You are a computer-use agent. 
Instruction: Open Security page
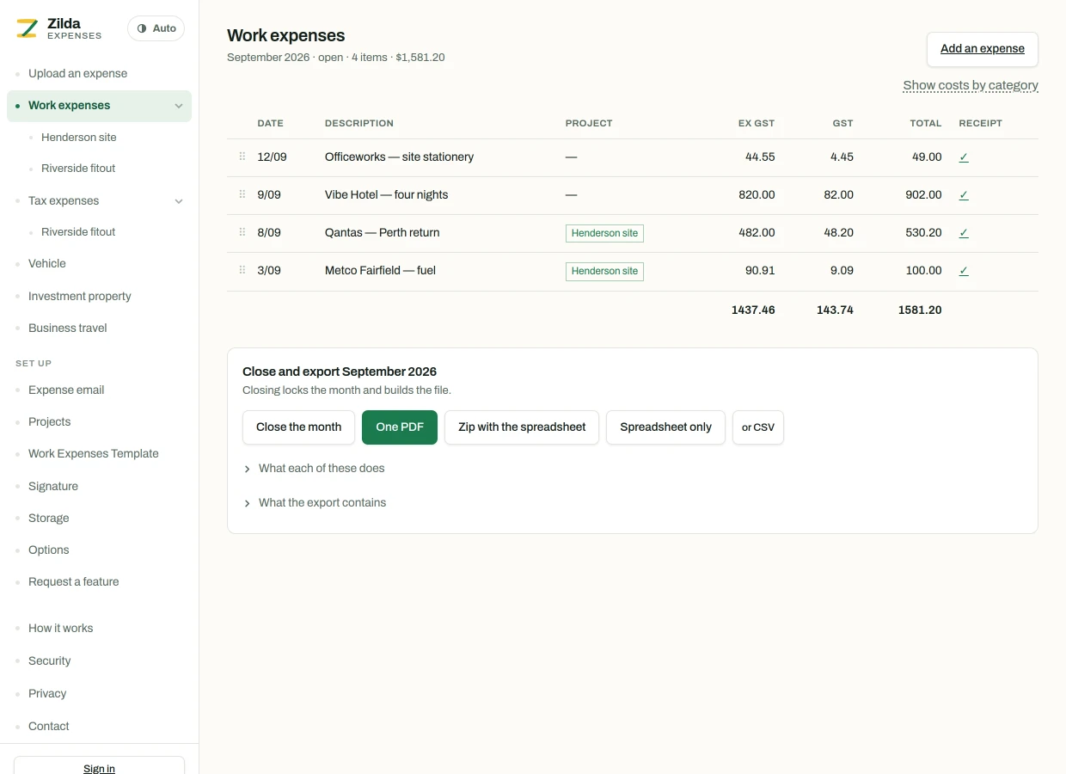[x=50, y=660]
